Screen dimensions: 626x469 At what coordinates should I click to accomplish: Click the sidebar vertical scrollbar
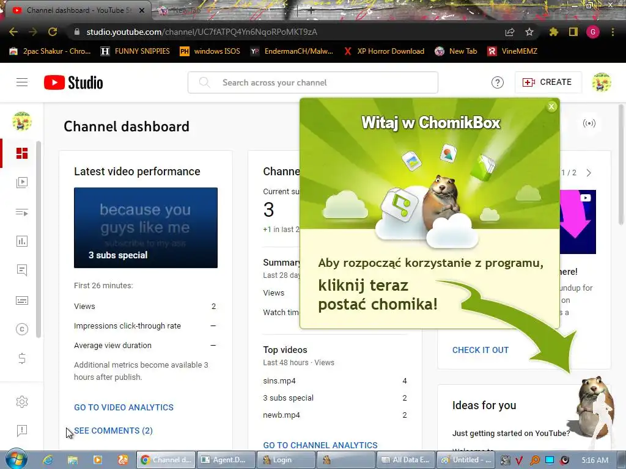39,239
